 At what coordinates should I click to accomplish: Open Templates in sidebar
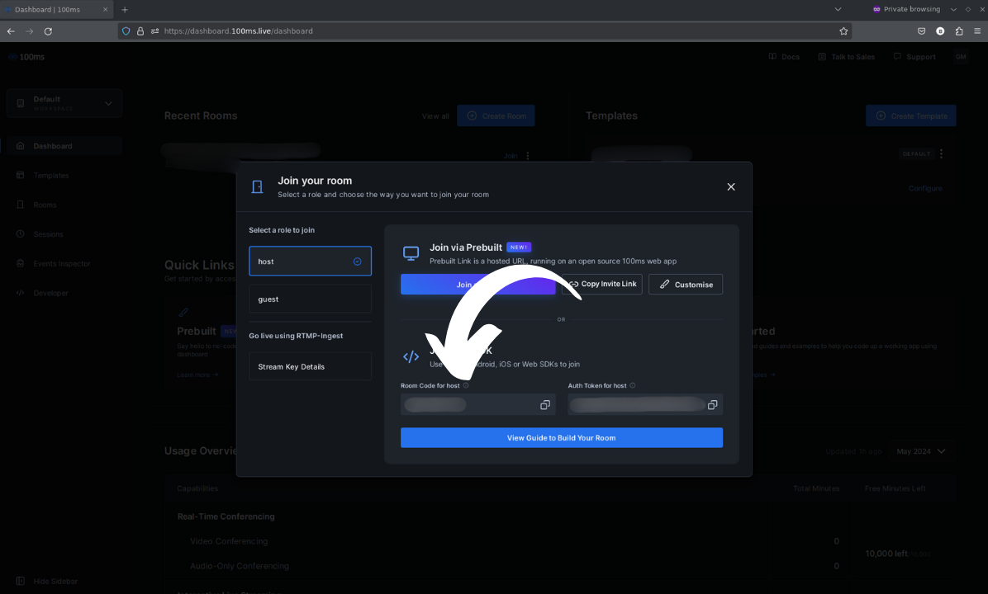pos(51,176)
